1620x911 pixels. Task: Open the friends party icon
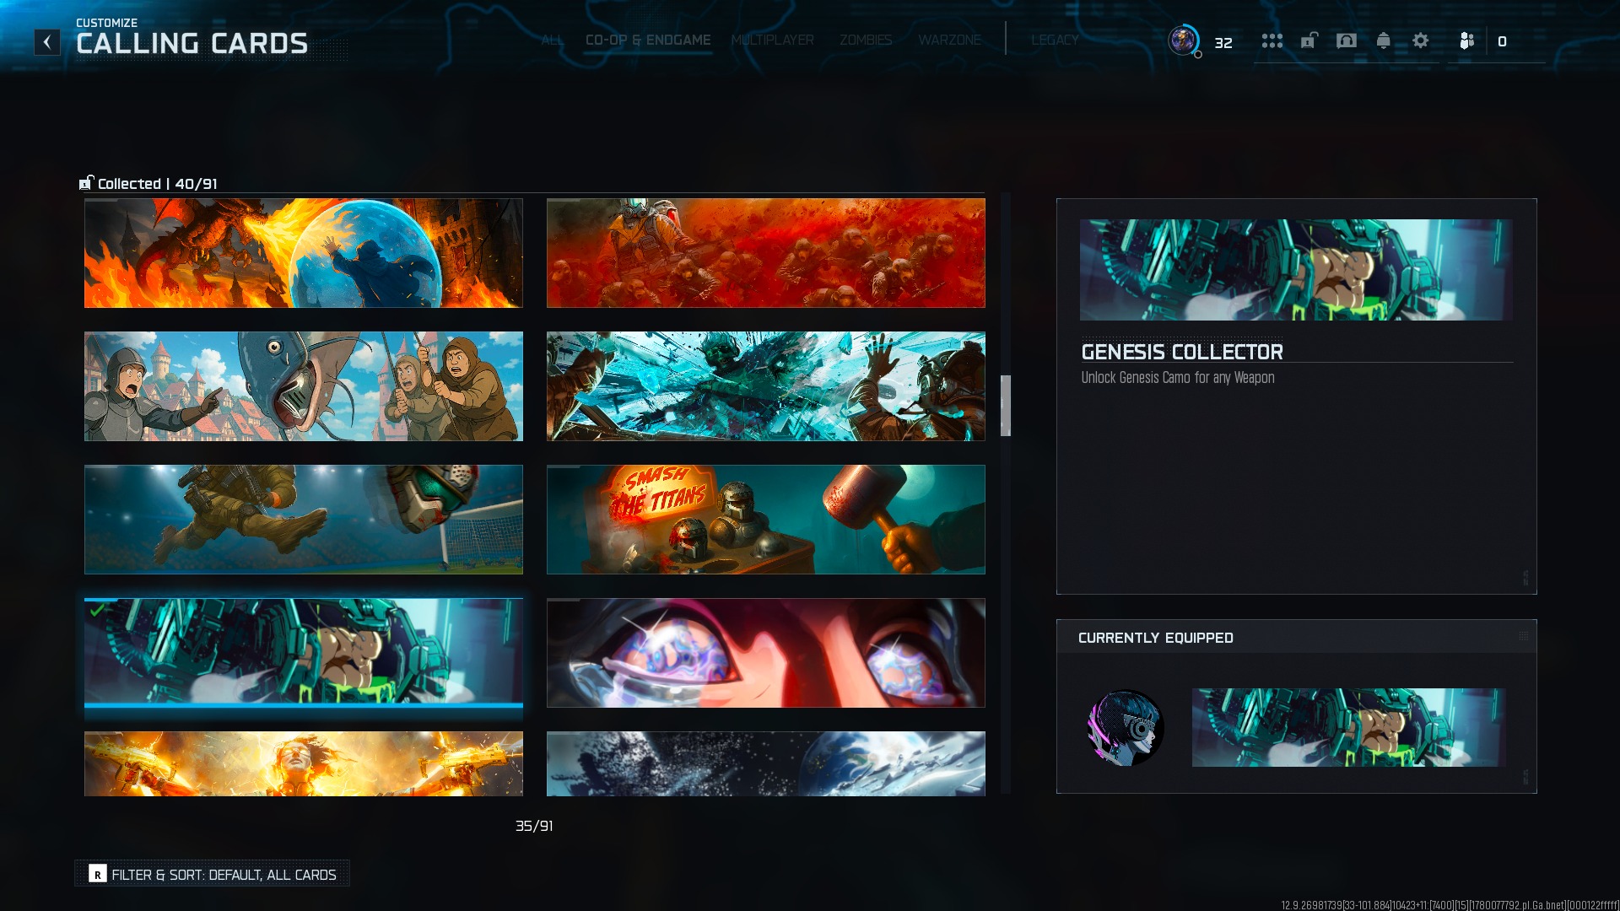pyautogui.click(x=1467, y=40)
